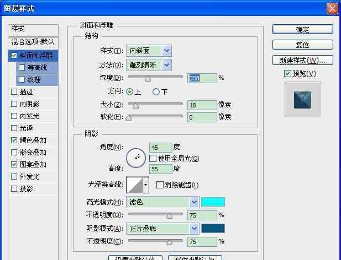This screenshot has height=260, width=341.
Task: Click the 深度 slider handle
Action: (x=148, y=79)
